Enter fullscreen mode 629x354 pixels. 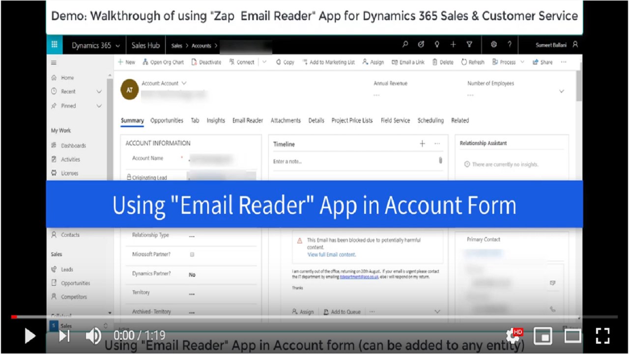[602, 336]
